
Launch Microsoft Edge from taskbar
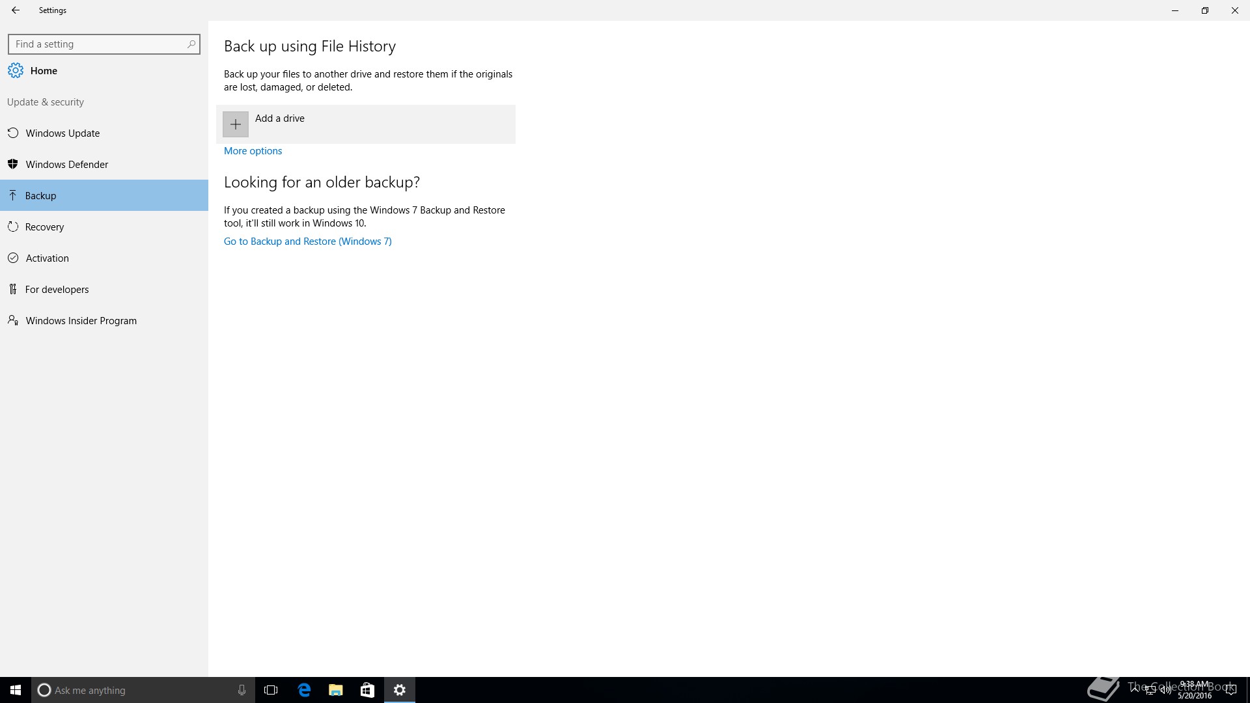304,690
